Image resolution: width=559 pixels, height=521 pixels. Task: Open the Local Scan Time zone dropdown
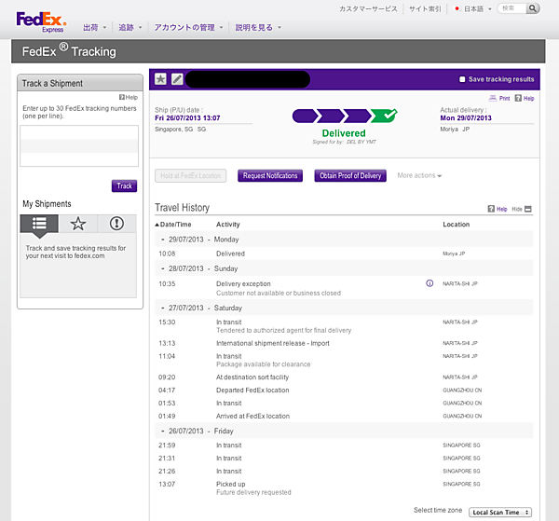(500, 512)
